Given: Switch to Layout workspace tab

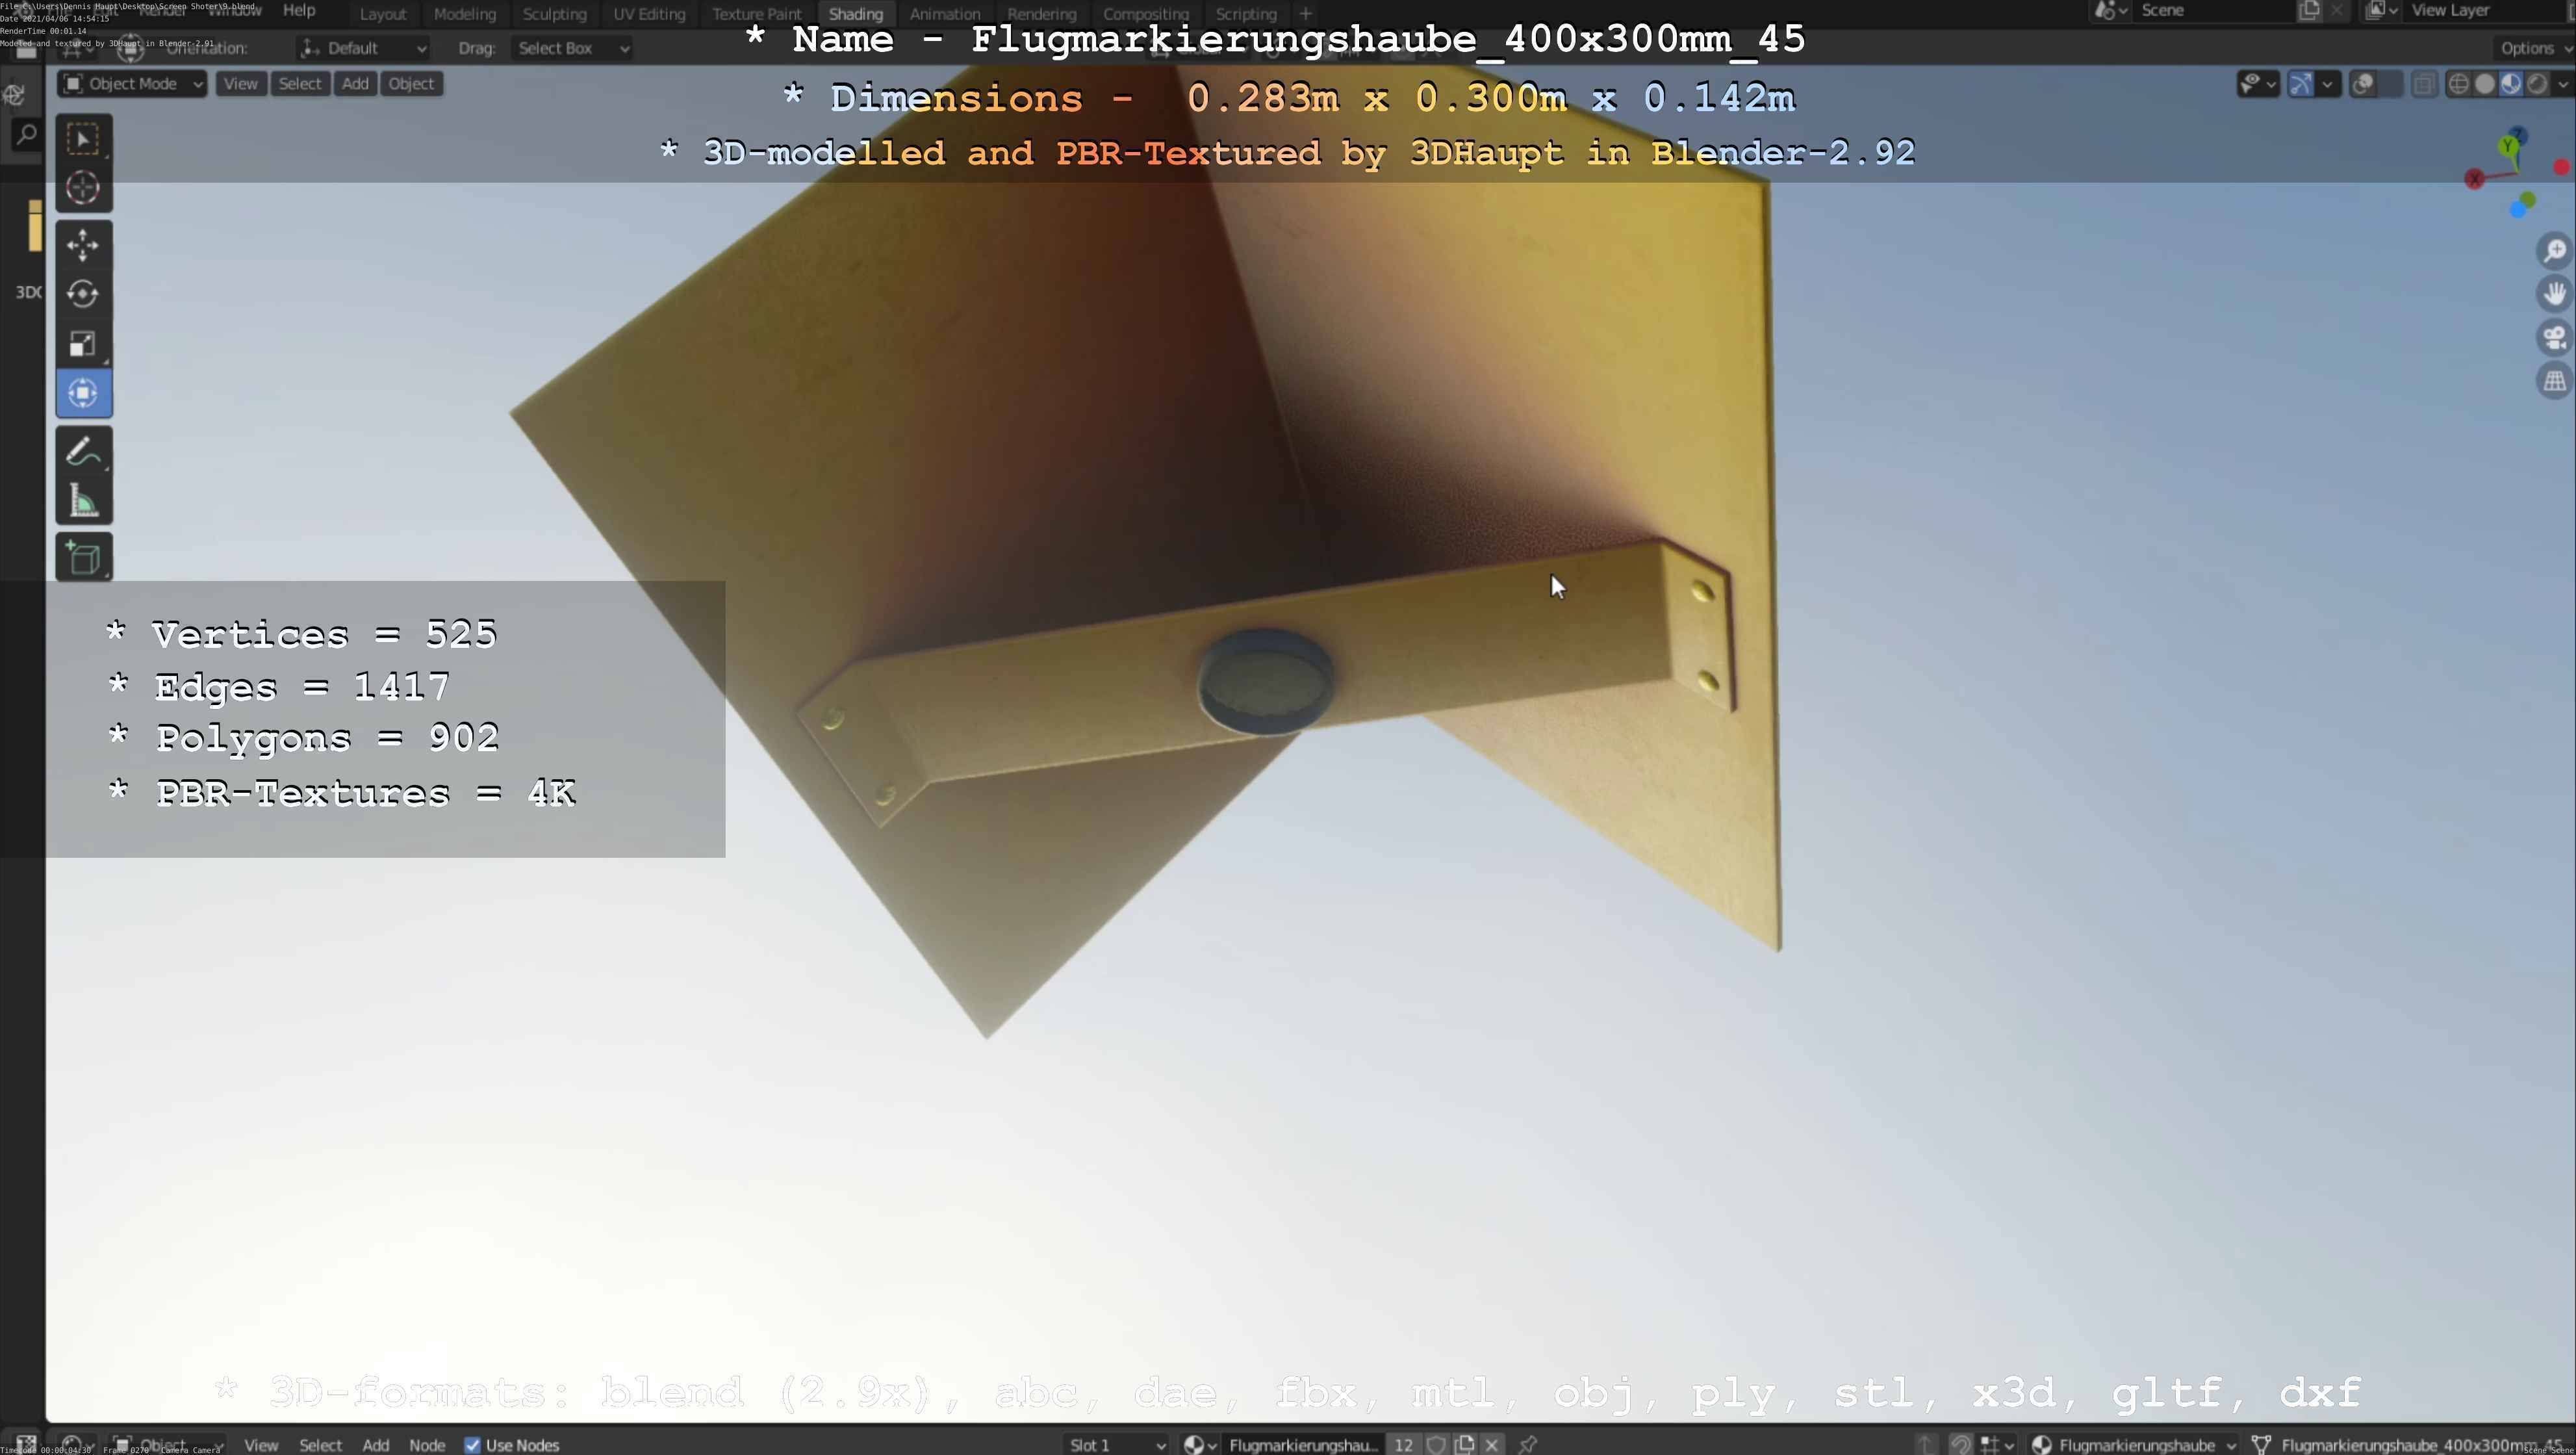Looking at the screenshot, I should 382,14.
